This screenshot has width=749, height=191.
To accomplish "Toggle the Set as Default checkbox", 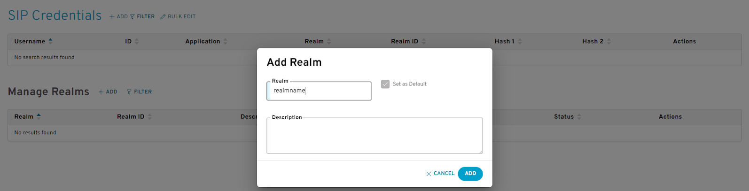I will pyautogui.click(x=385, y=84).
